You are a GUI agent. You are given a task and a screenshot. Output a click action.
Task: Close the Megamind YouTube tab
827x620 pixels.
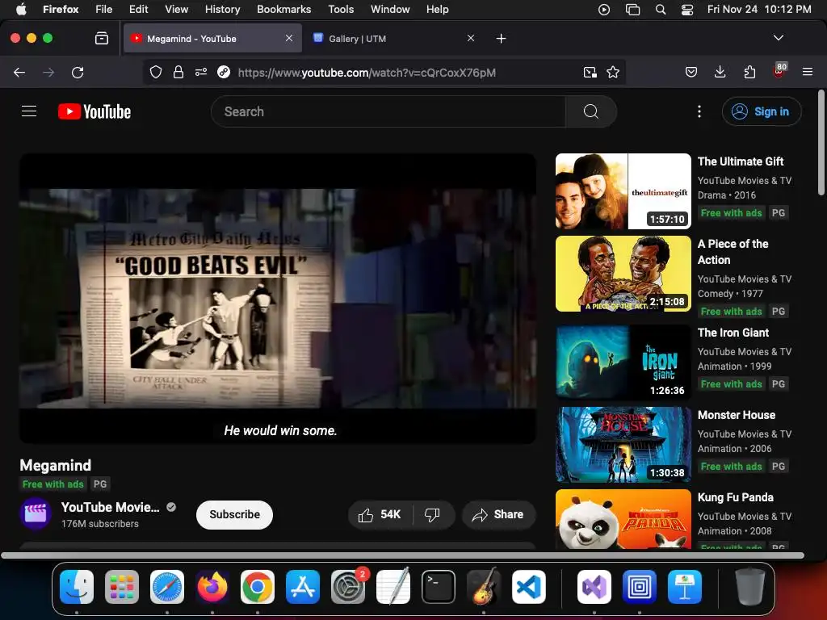(289, 38)
